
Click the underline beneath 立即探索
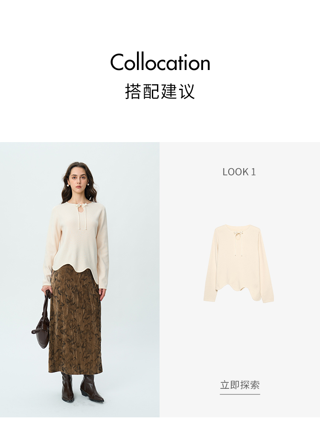[x=240, y=394]
